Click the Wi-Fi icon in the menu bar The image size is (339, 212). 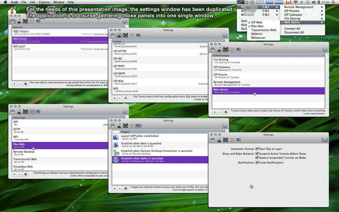point(295,2)
